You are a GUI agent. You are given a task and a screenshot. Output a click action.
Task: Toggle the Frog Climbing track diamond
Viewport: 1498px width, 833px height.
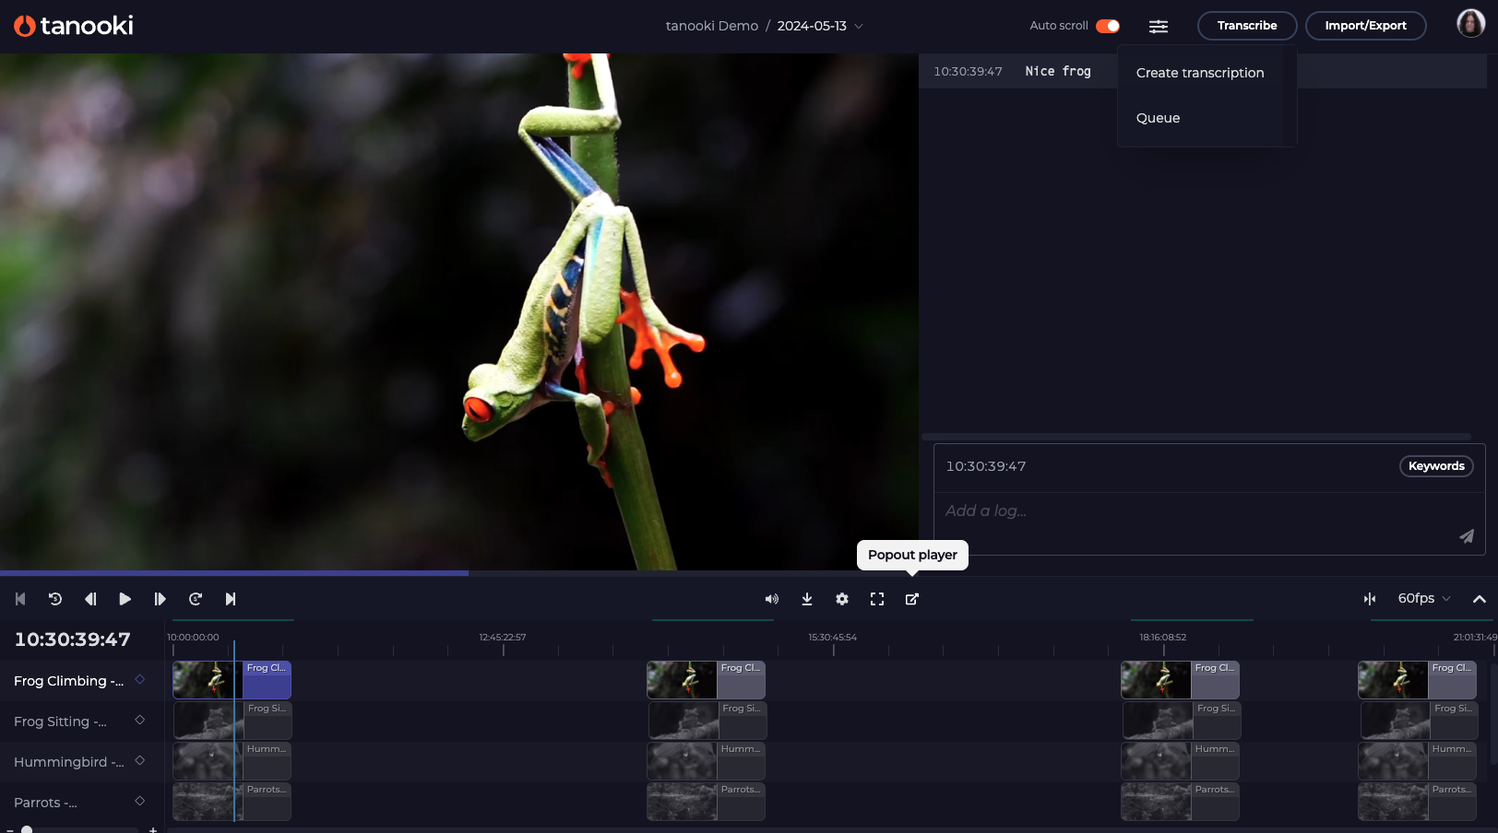point(140,680)
